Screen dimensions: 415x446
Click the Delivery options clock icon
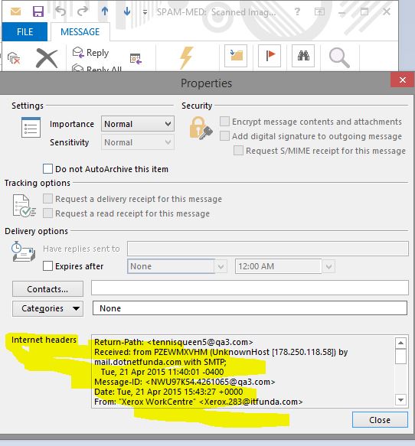click(x=24, y=251)
